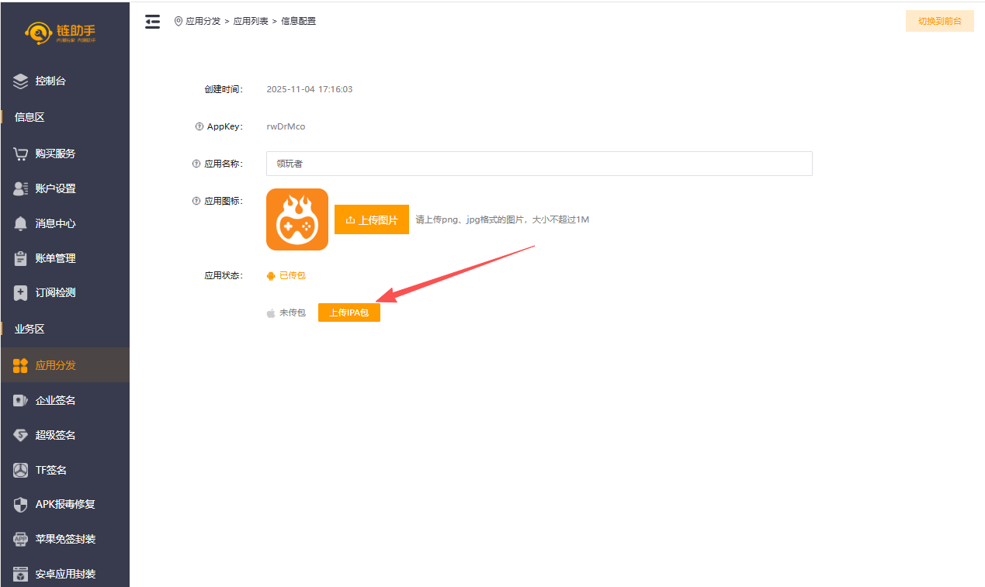Click 应用列表 breadcrumb link

click(x=251, y=21)
